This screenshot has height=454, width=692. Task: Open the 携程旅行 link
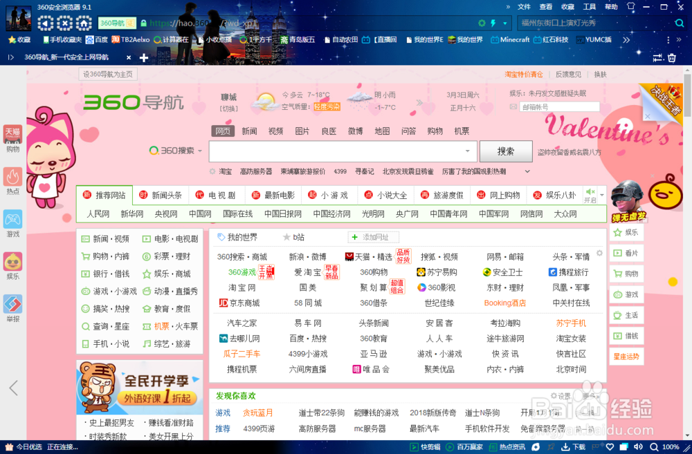(x=568, y=272)
